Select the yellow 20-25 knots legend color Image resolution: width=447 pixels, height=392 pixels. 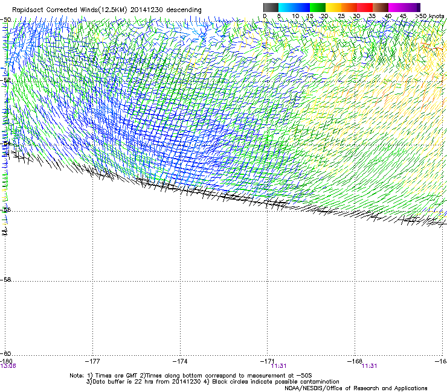pyautogui.click(x=333, y=7)
